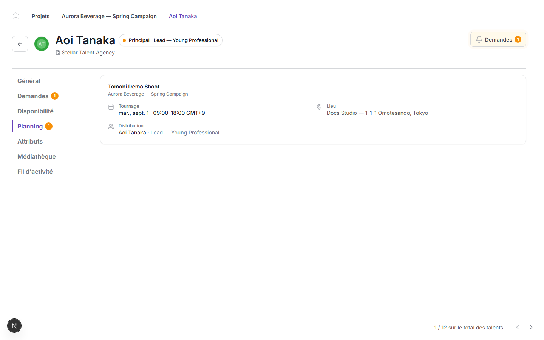The width and height of the screenshot is (544, 340).
Task: Click the Principal Lead role badge
Action: 170,40
